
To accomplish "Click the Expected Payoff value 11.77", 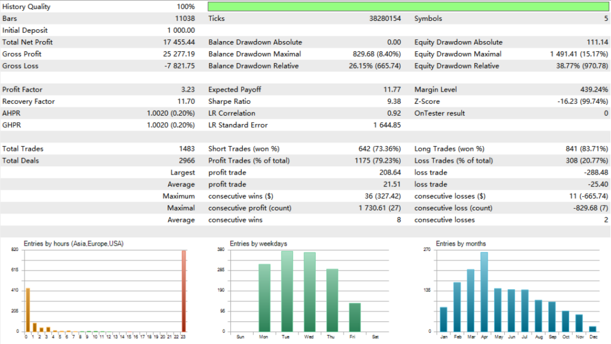I will (392, 89).
